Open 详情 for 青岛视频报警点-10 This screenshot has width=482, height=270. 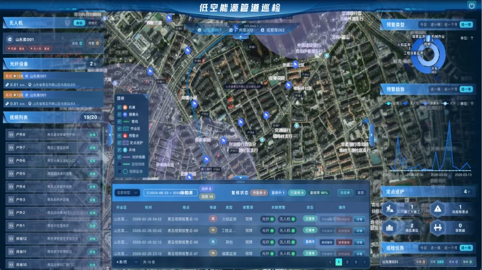coord(359,219)
